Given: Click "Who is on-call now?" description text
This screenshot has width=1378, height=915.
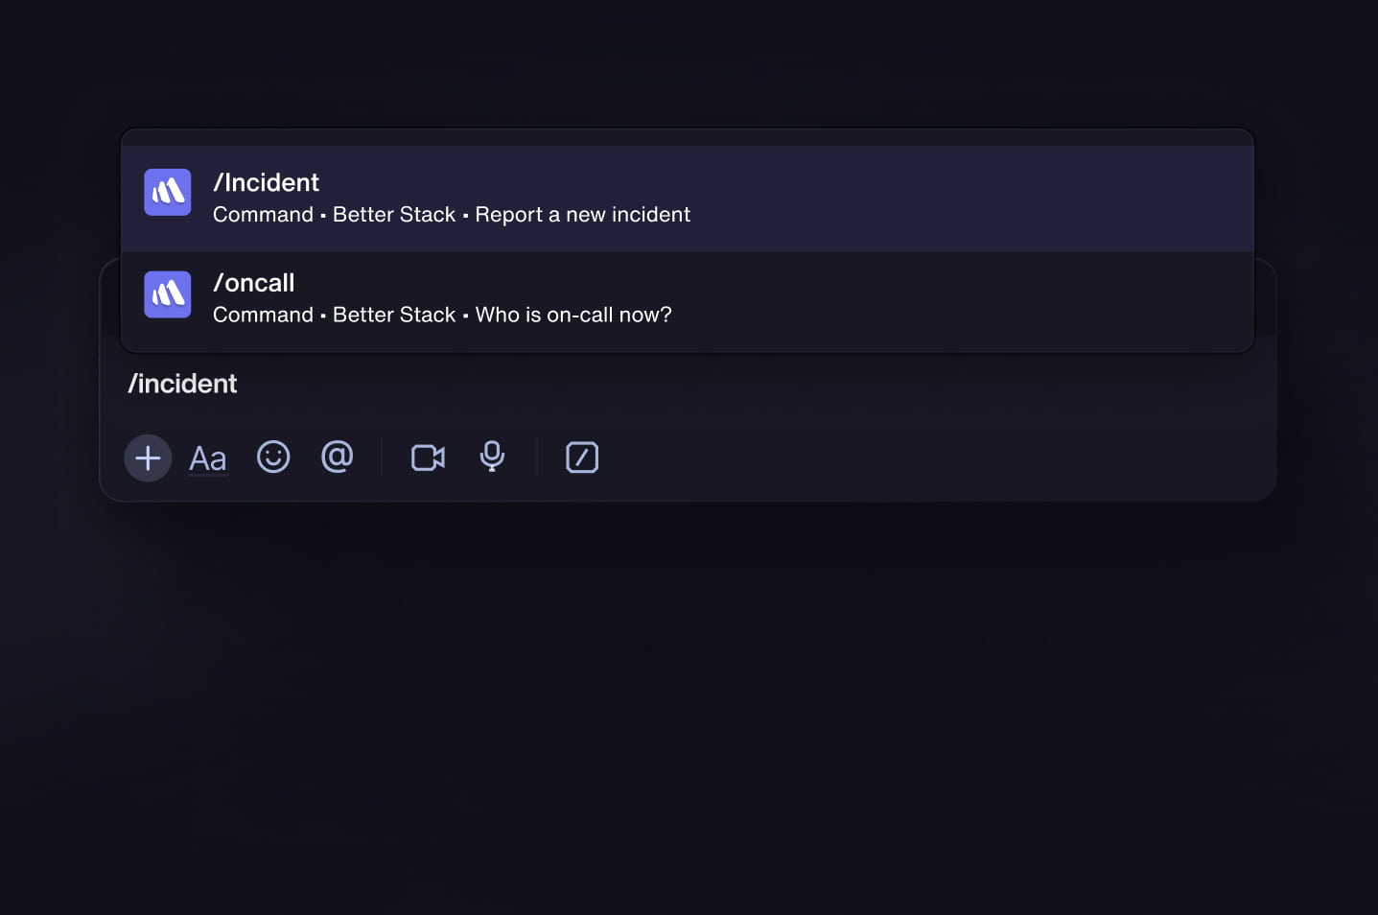Looking at the screenshot, I should 573,315.
